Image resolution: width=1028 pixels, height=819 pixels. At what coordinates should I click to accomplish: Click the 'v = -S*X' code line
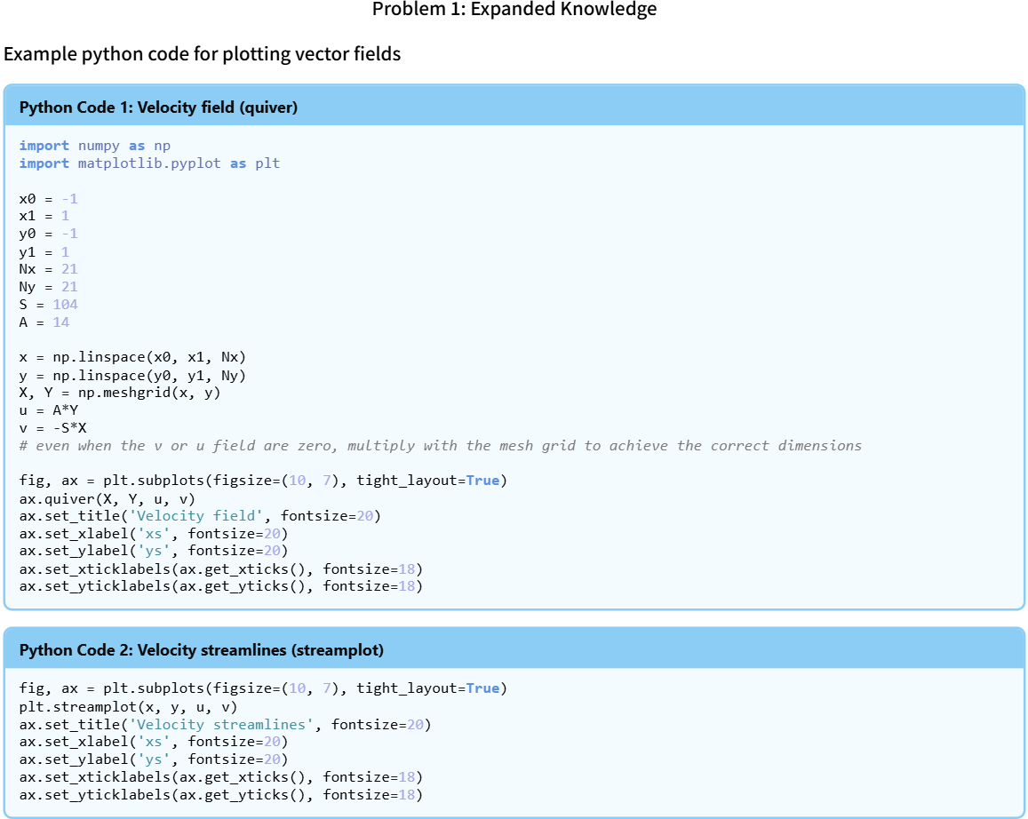click(52, 428)
